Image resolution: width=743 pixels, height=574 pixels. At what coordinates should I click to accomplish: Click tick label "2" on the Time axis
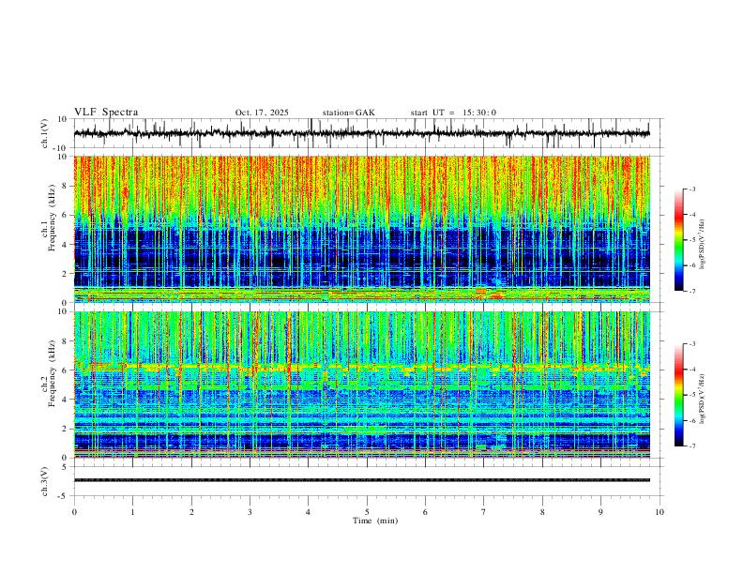[x=191, y=512]
